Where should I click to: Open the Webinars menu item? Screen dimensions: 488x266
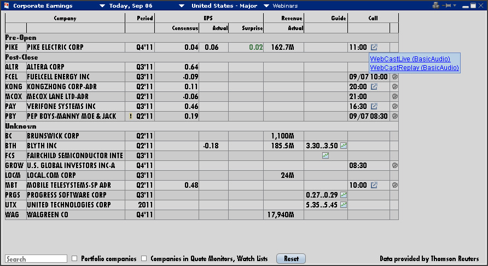tap(285, 5)
